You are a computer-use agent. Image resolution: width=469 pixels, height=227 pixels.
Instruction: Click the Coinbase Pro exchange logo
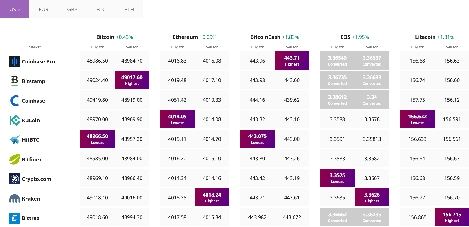click(15, 61)
